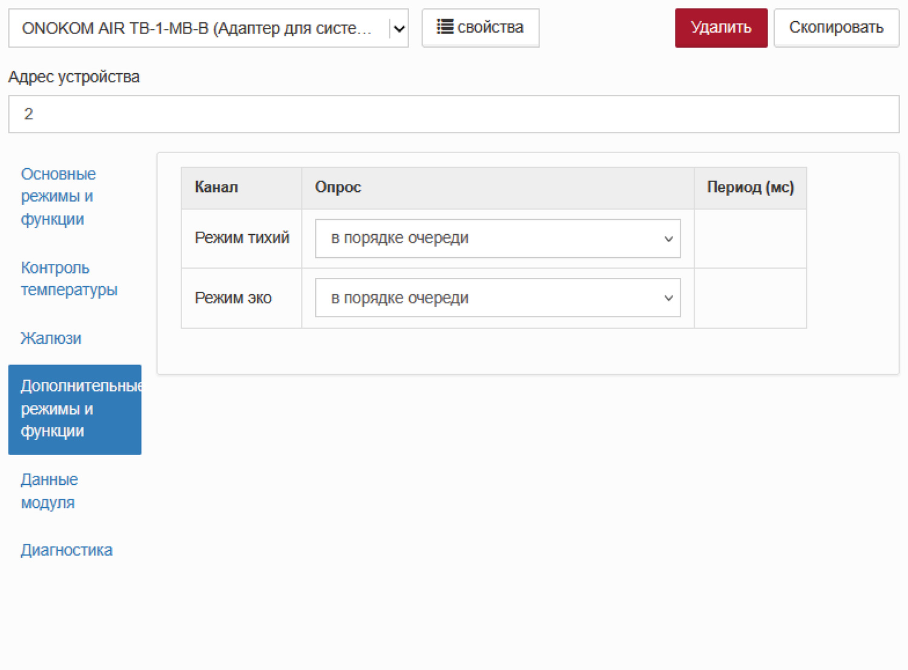The width and height of the screenshot is (908, 670).
Task: Click the Канал column header
Action: (x=216, y=188)
